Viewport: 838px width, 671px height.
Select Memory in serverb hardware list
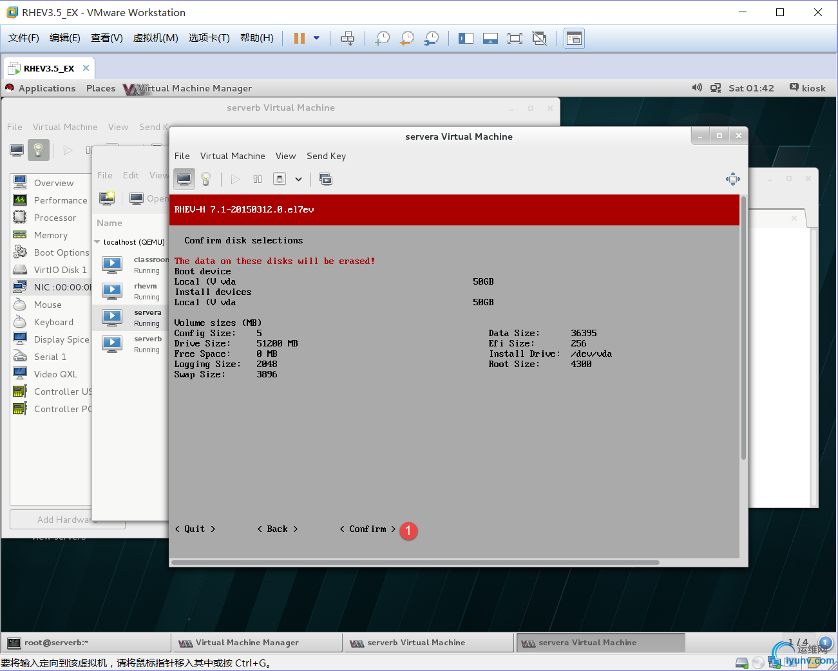point(52,235)
